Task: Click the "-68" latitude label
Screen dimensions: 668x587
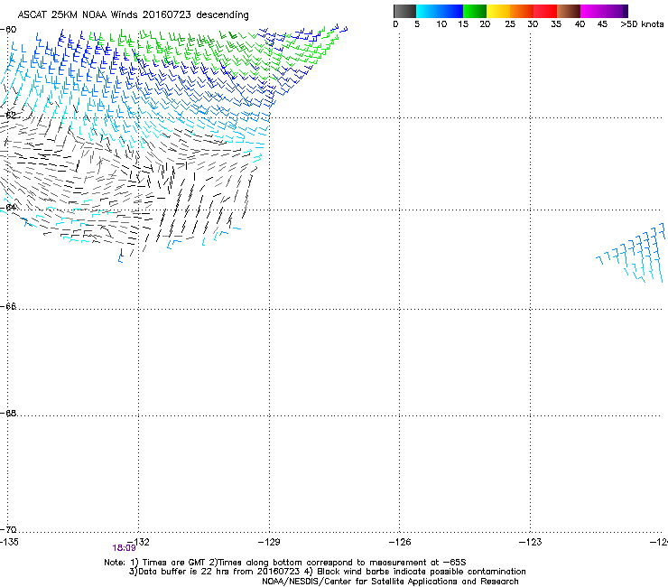Action: pos(8,413)
